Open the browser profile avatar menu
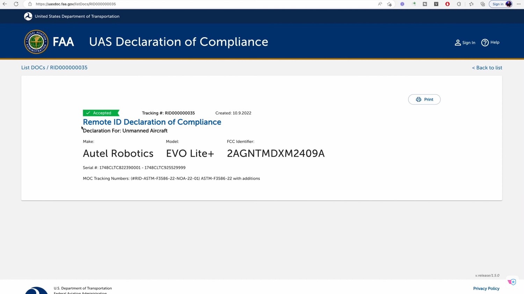 click(x=509, y=4)
